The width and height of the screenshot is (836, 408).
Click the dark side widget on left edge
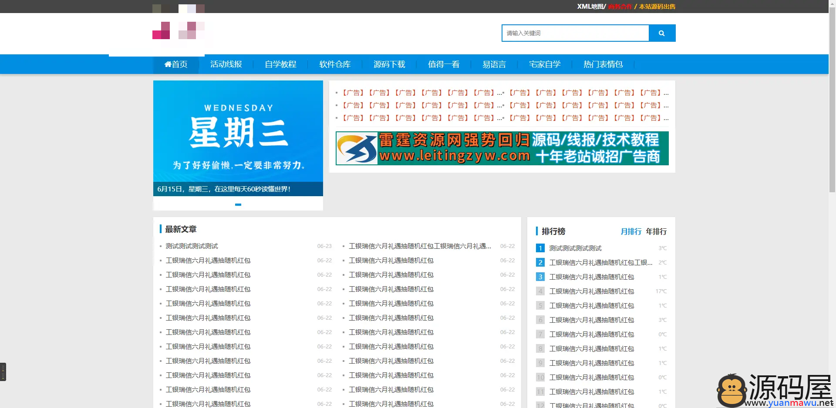pyautogui.click(x=3, y=372)
